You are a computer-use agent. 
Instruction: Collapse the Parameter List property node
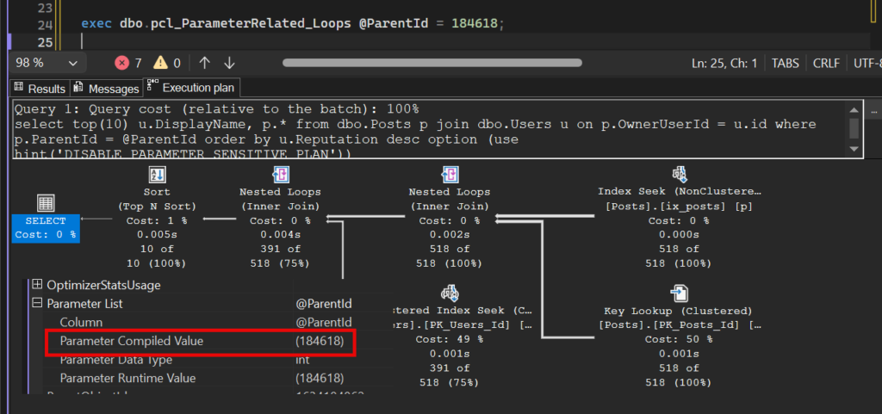click(37, 303)
